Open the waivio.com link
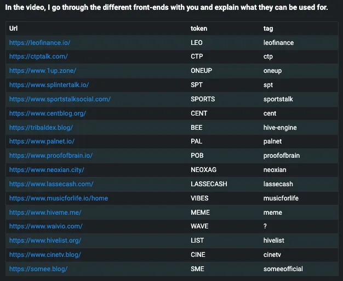 (x=45, y=226)
